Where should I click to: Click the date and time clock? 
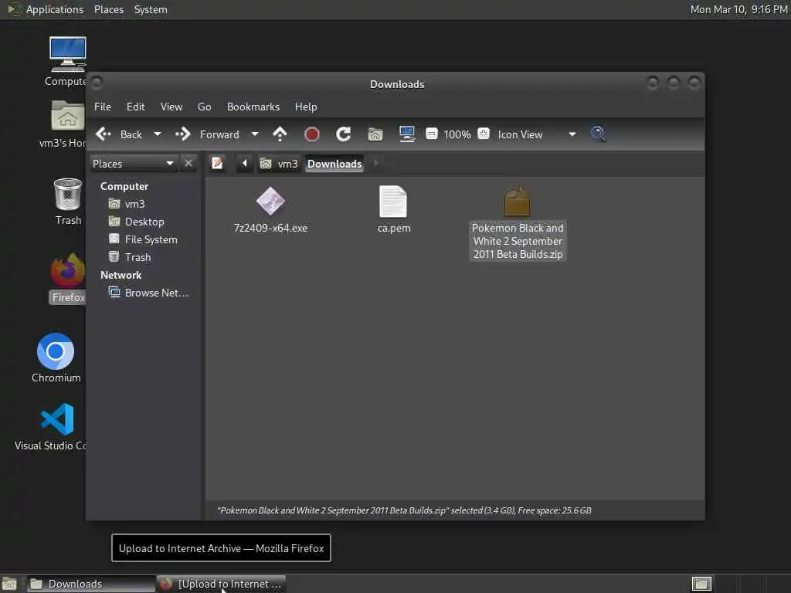coord(739,9)
